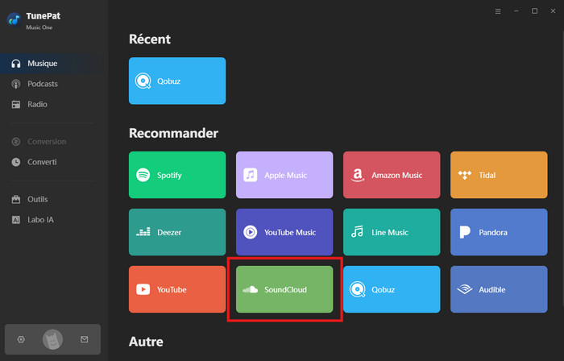
Task: Click the Spotify logo icon
Action: [x=143, y=175]
